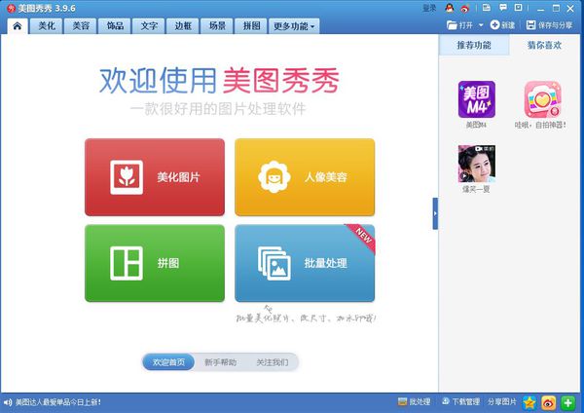Switch to the 推荐功能 panel tab
This screenshot has height=413, width=584.
pos(474,46)
